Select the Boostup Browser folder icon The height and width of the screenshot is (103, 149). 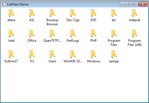(52, 13)
